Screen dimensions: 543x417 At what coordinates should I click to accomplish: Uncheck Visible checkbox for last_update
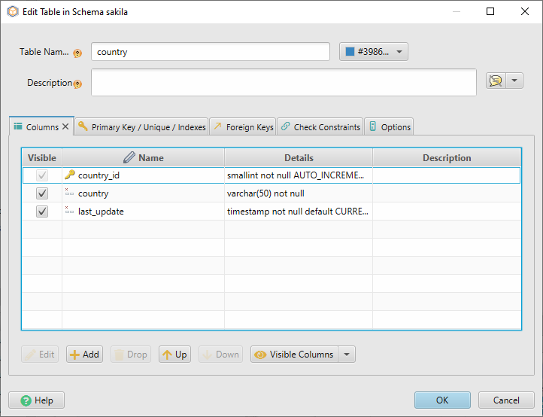[x=42, y=212]
